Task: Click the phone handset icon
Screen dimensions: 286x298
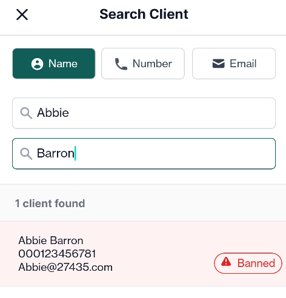Action: (121, 64)
